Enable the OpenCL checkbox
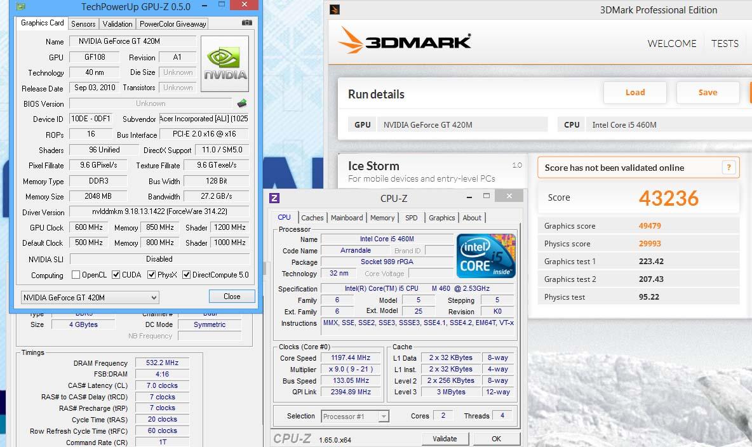Image resolution: width=752 pixels, height=447 pixels. 76,274
